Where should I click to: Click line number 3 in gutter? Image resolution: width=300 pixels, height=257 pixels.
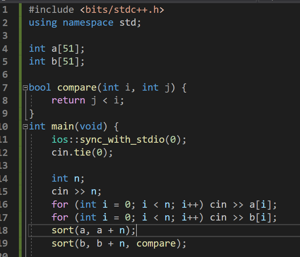[5, 36]
